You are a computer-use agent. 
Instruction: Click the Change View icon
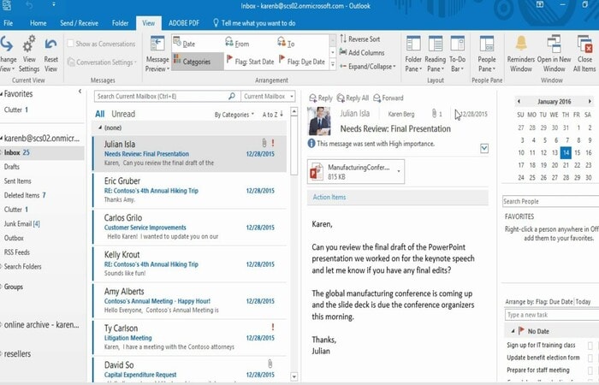[6, 44]
